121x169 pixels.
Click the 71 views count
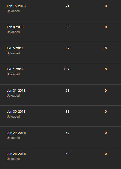coord(67,6)
